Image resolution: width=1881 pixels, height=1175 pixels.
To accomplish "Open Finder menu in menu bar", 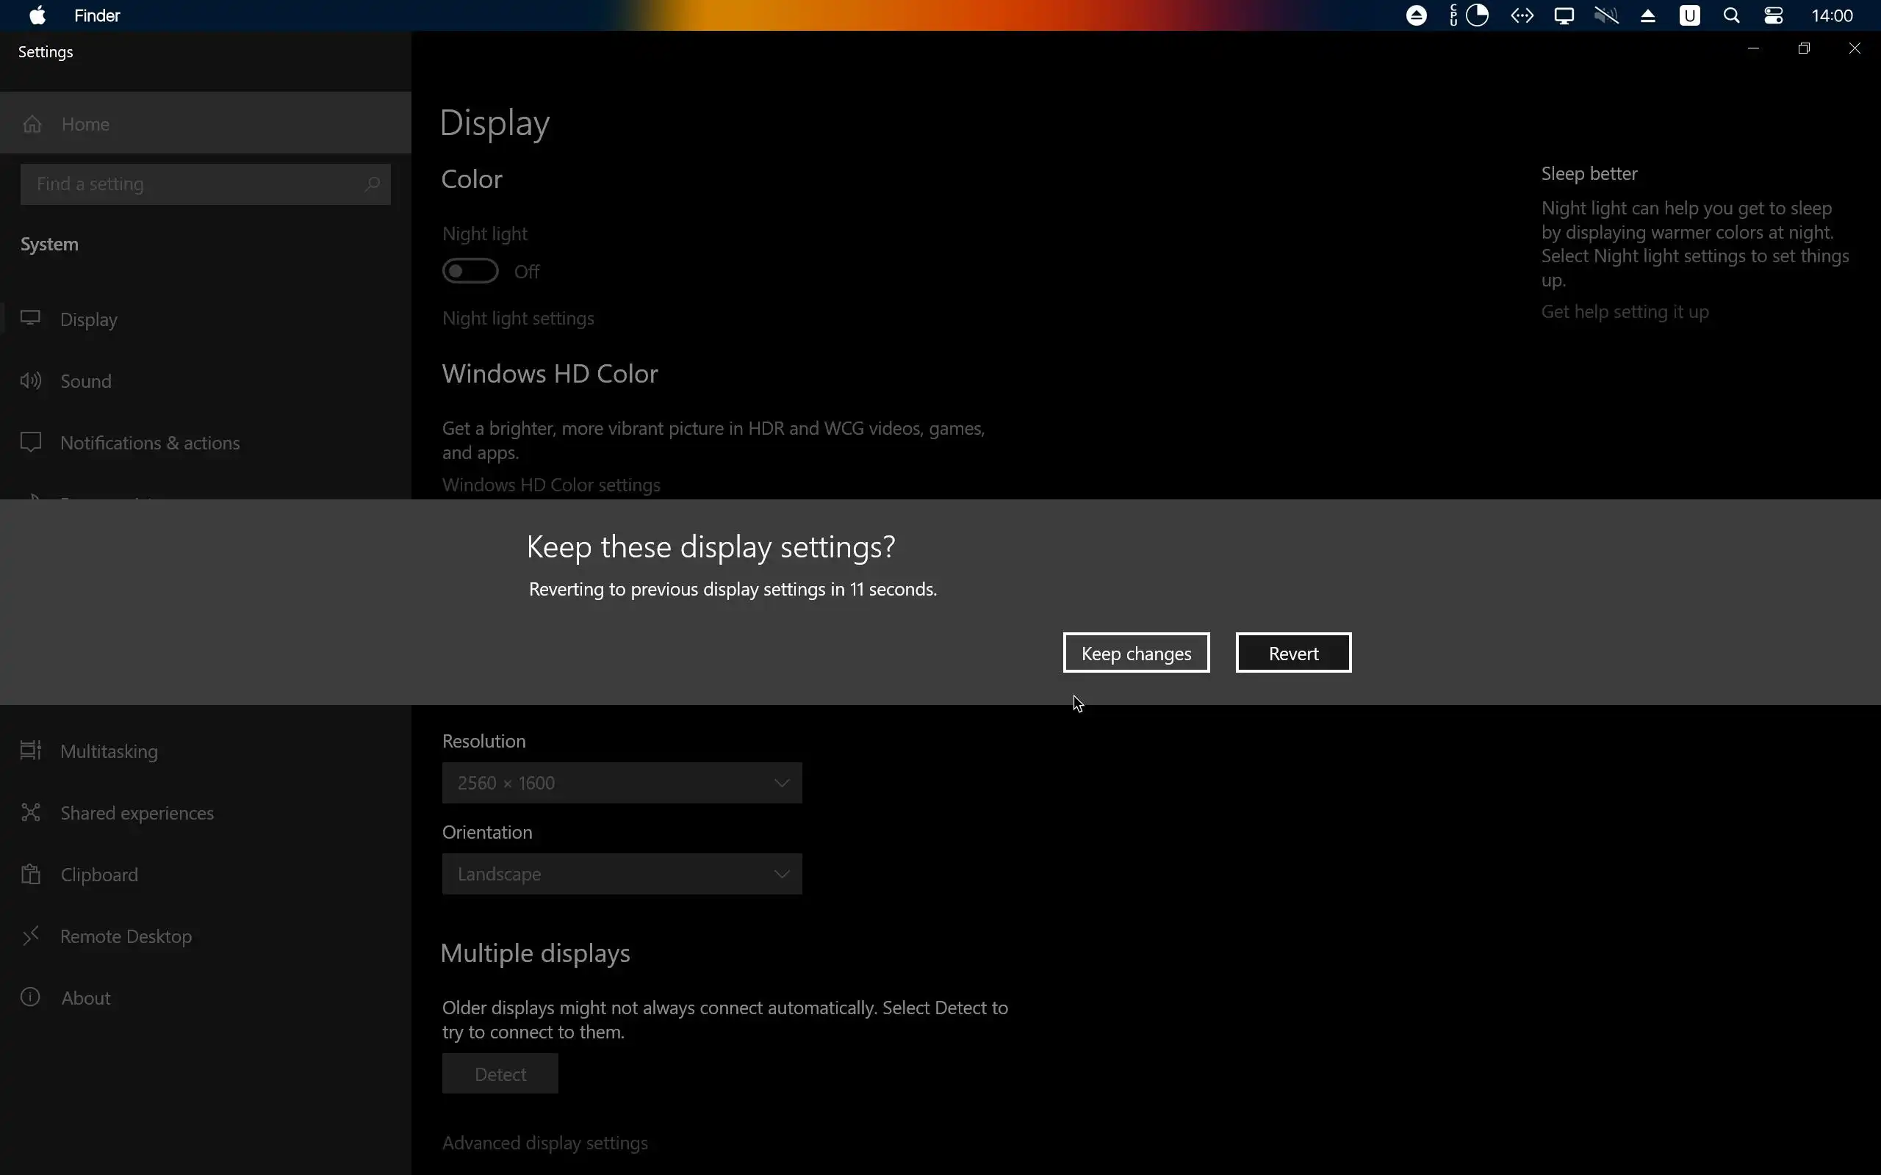I will [x=97, y=15].
